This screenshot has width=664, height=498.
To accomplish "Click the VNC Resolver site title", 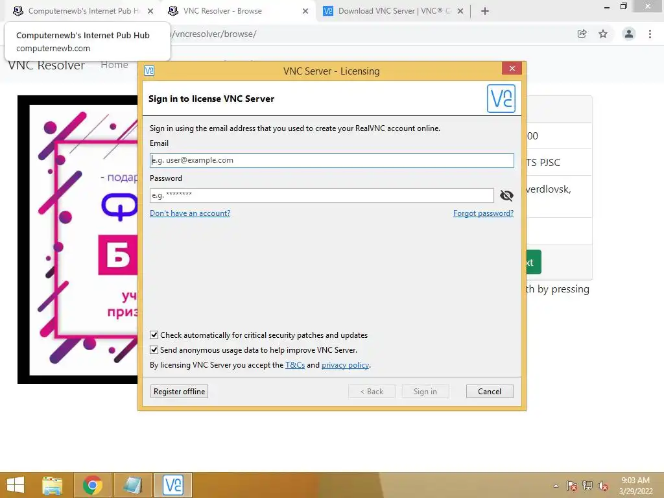I will click(x=46, y=65).
